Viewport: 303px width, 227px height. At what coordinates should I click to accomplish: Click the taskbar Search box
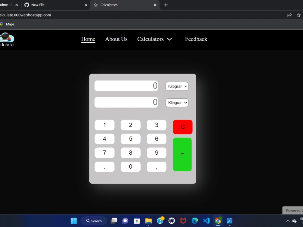[x=94, y=221]
